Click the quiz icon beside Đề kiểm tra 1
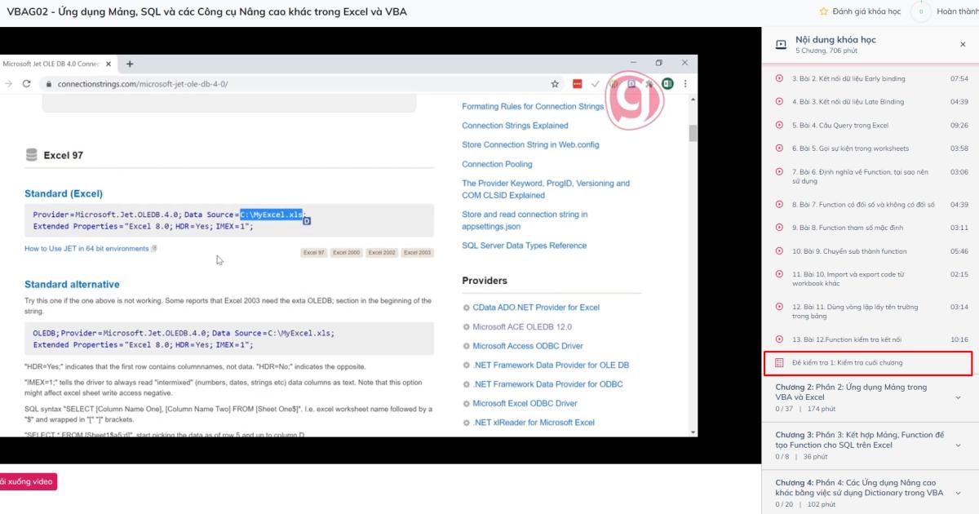The height and width of the screenshot is (514, 979). point(779,362)
